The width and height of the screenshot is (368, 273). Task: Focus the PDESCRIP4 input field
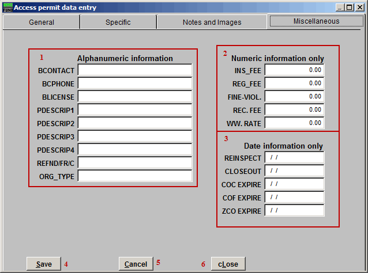tap(135, 149)
